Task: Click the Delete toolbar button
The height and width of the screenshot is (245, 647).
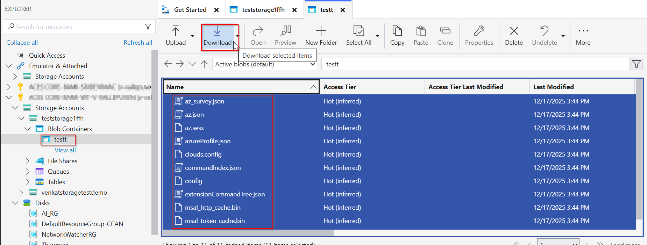Action: (514, 36)
